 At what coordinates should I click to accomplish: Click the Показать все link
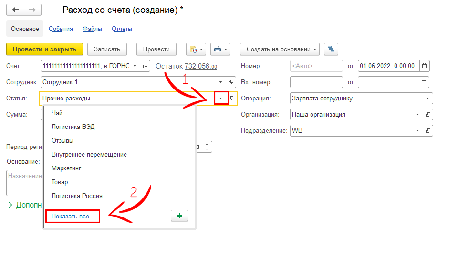[71, 217]
